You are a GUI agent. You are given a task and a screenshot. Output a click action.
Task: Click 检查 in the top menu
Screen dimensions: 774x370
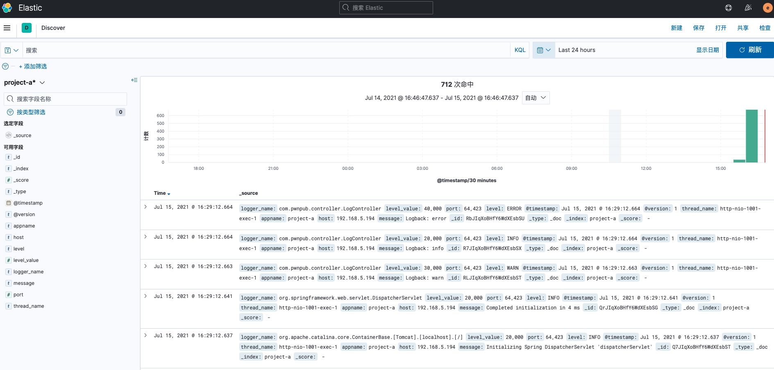pos(765,28)
